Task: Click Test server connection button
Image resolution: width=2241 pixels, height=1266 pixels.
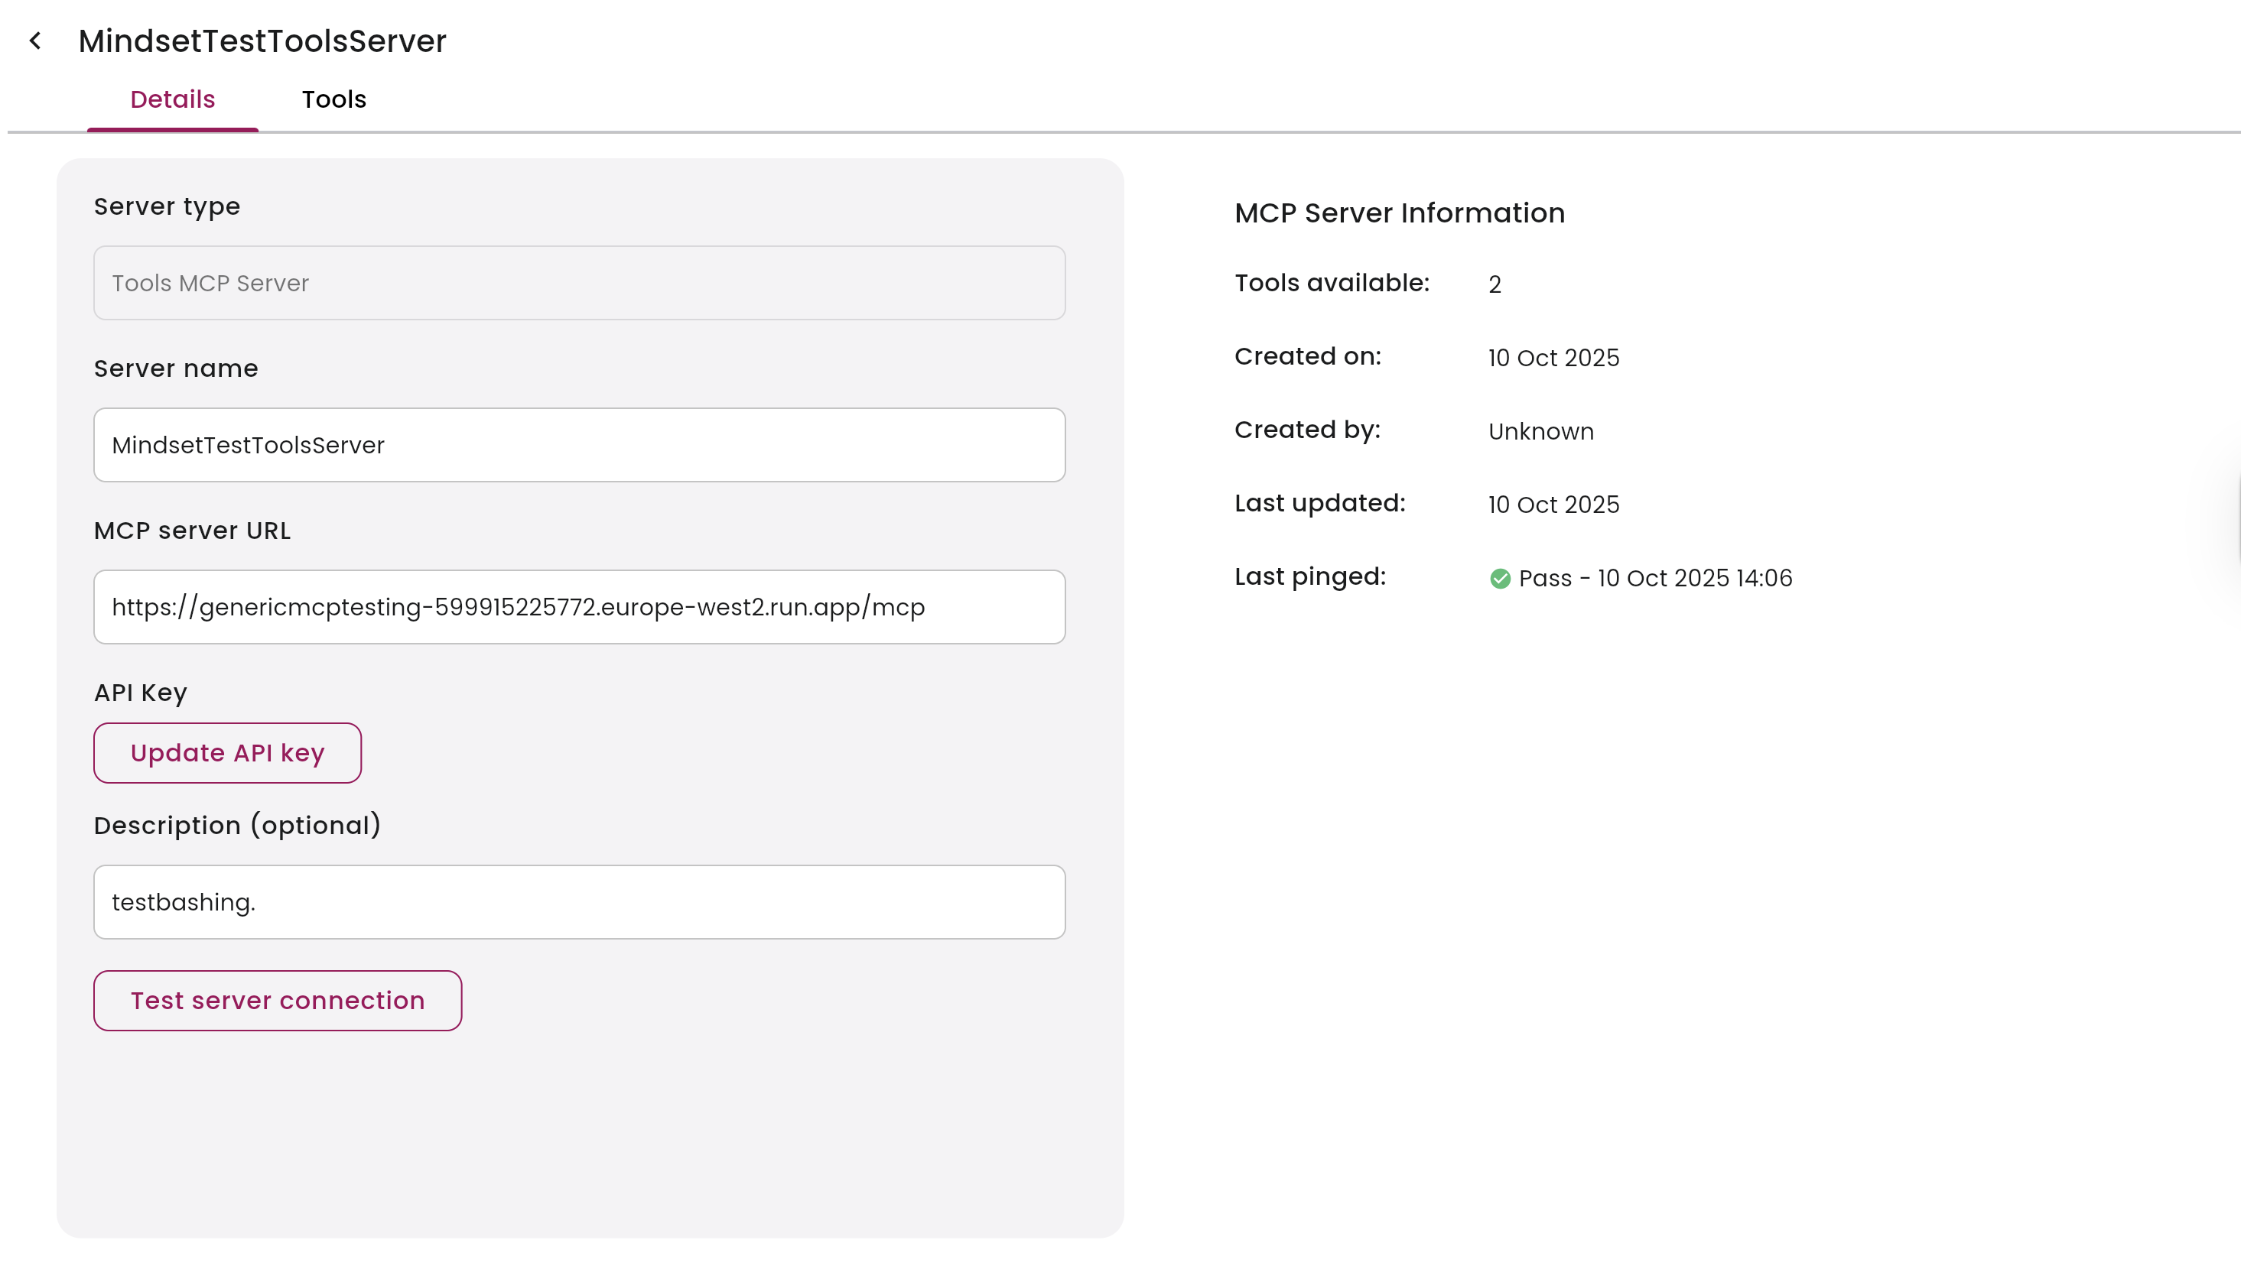Action: 278,1001
